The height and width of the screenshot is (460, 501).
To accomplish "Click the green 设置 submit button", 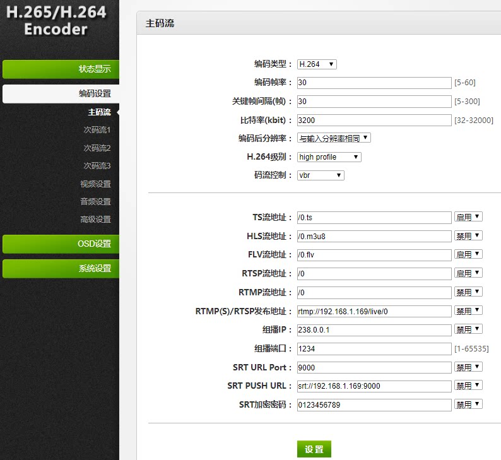I will (314, 449).
